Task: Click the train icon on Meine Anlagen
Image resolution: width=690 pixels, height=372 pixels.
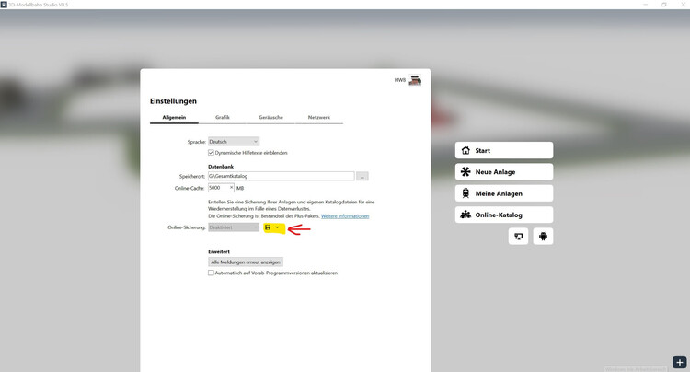Action: [466, 193]
